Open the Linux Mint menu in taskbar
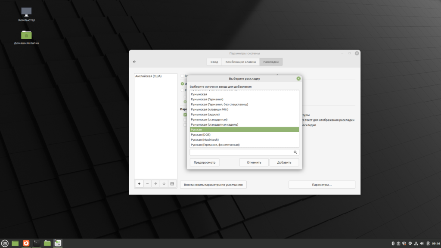This screenshot has height=248, width=441. 5,243
